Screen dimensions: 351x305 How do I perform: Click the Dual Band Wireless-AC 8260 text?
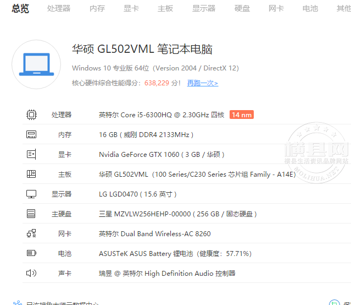point(155,233)
